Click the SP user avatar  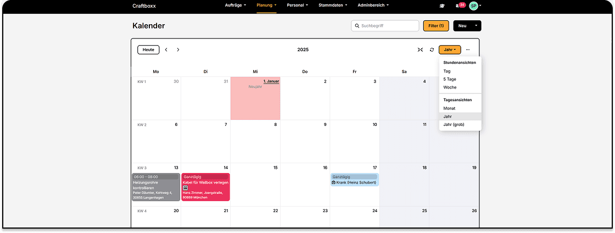point(473,5)
